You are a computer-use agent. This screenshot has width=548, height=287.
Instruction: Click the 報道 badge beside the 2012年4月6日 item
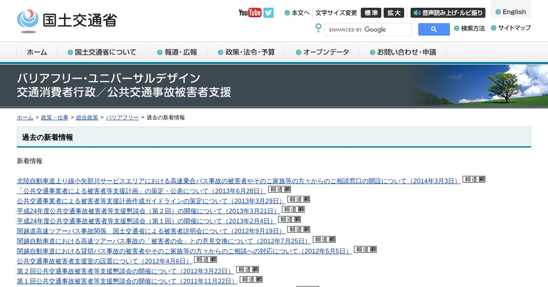point(205,260)
